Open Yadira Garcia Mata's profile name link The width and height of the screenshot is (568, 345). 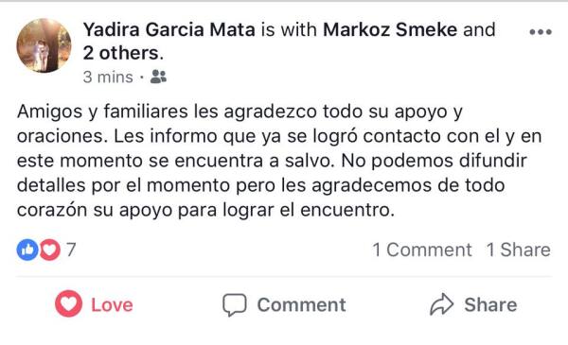coord(169,29)
